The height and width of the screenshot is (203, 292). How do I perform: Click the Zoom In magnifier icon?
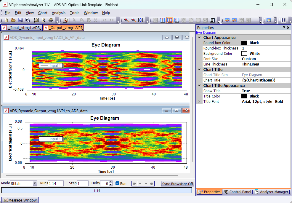click(x=126, y=20)
